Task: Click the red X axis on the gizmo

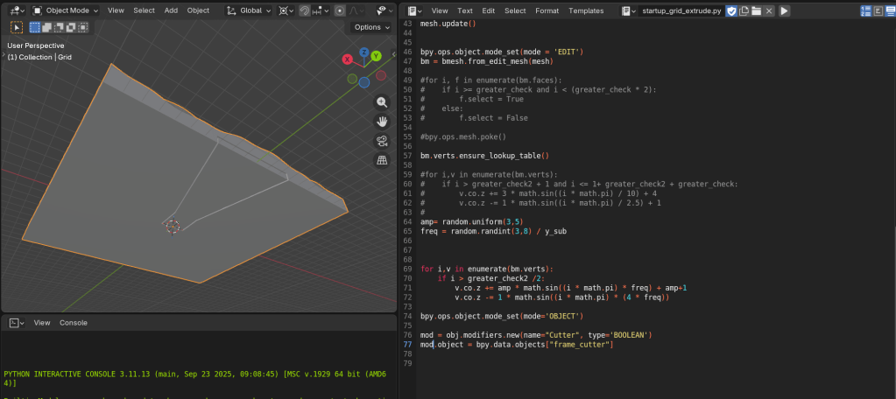Action: click(x=348, y=59)
